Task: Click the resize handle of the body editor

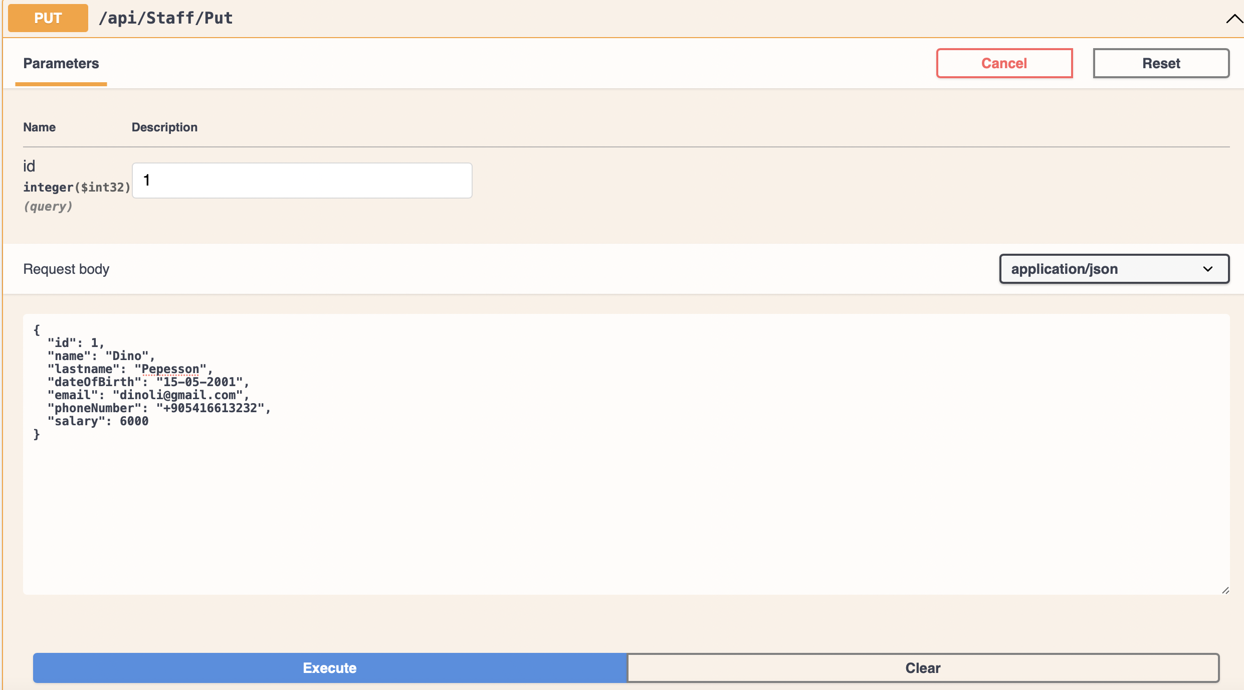Action: click(x=1226, y=590)
